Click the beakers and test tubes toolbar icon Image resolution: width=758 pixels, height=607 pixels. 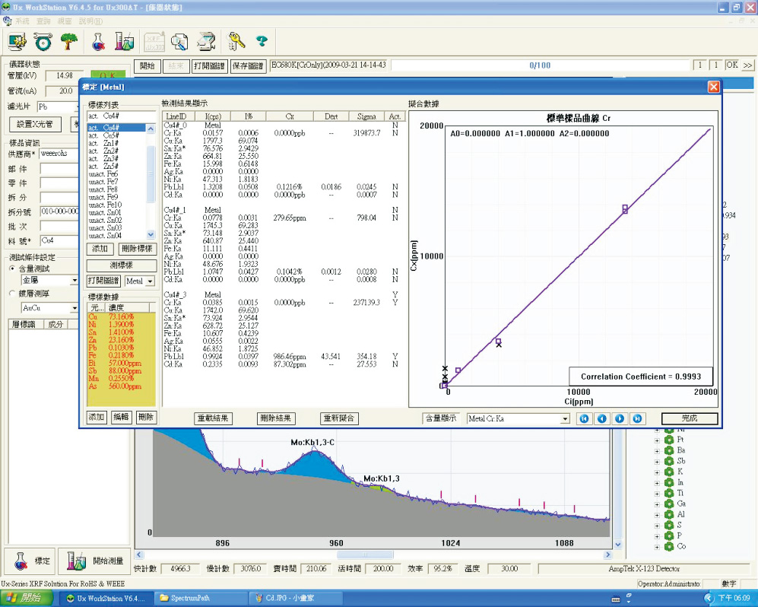(125, 41)
